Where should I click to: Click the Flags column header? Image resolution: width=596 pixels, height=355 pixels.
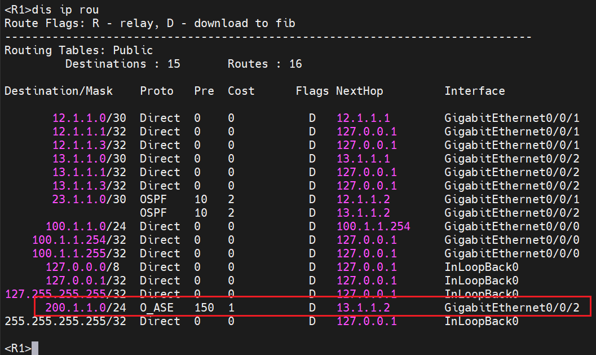[x=312, y=91]
